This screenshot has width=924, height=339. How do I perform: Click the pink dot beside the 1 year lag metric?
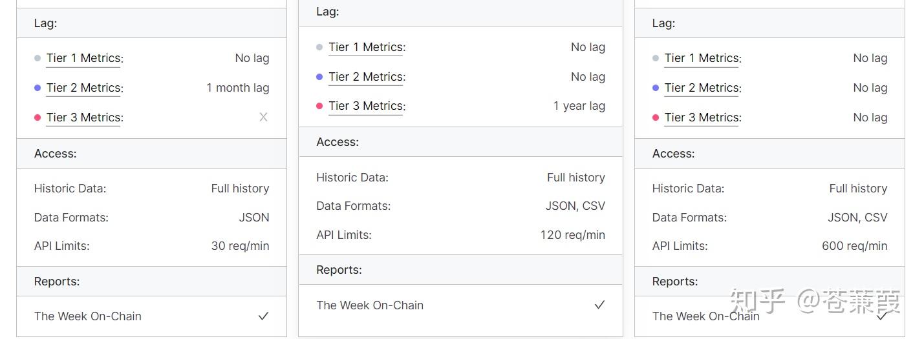point(319,106)
